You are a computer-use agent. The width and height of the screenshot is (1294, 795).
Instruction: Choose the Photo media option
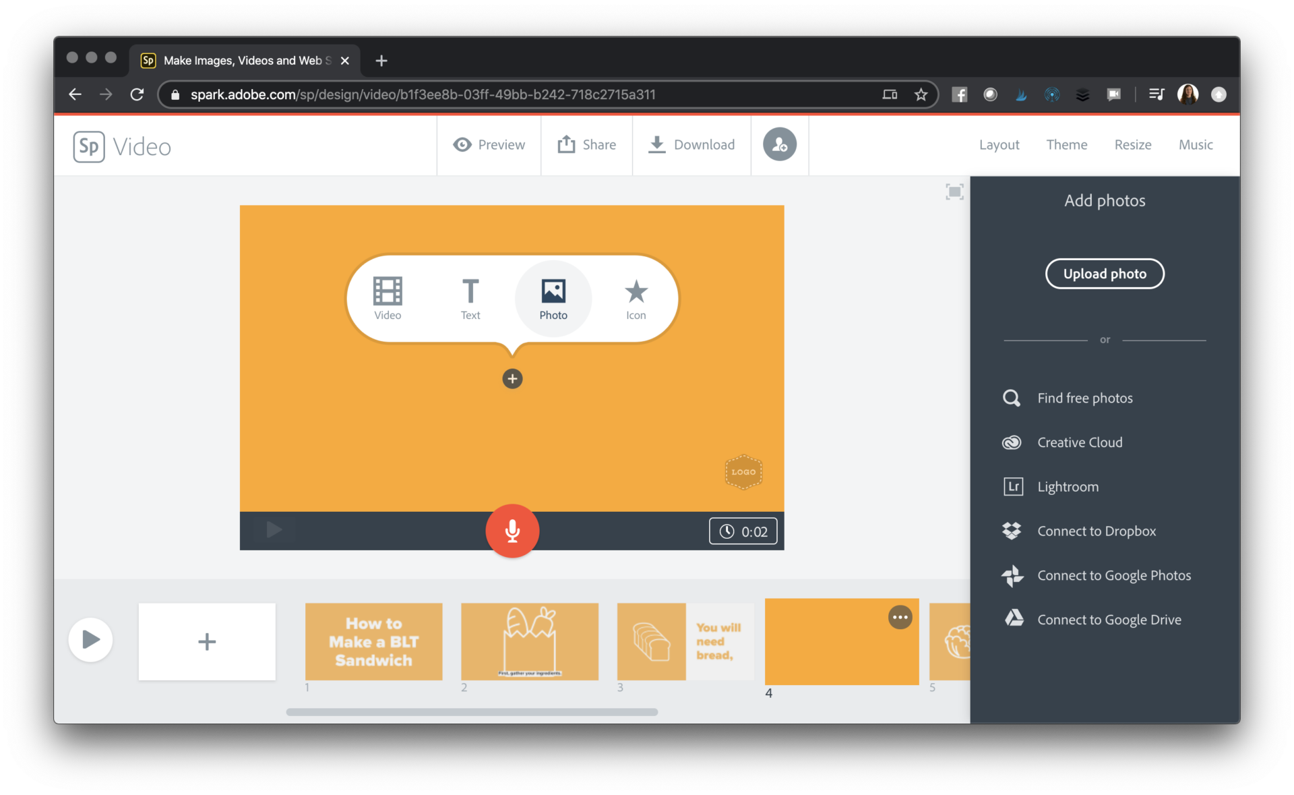point(553,297)
